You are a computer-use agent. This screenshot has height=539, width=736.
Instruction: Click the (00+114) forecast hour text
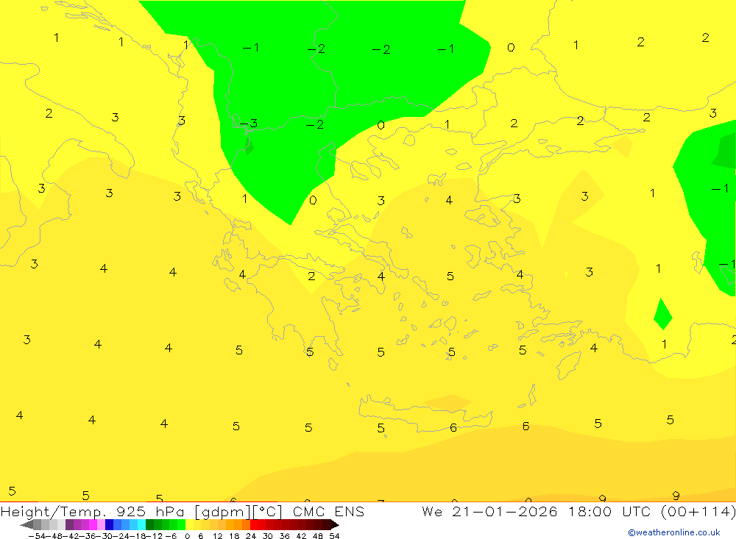click(698, 512)
